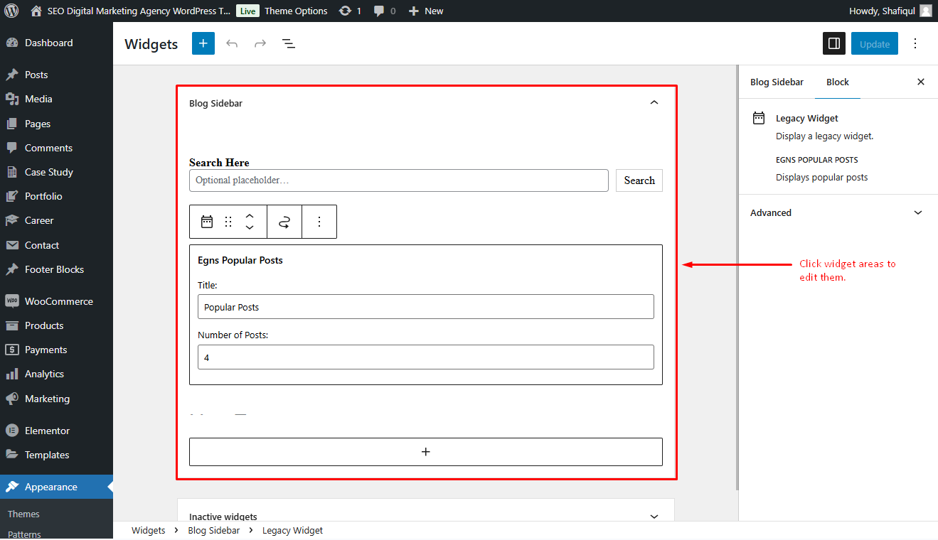Click the legacy widget calendar icon in block toolbar
This screenshot has width=938, height=540.
coord(207,222)
